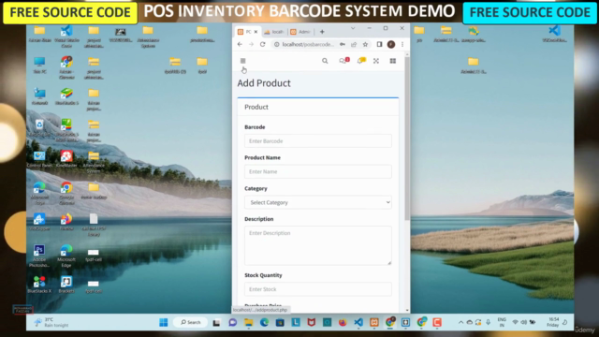Click the page vertical scrollbar
Screen dimensions: 599x337
[407, 138]
